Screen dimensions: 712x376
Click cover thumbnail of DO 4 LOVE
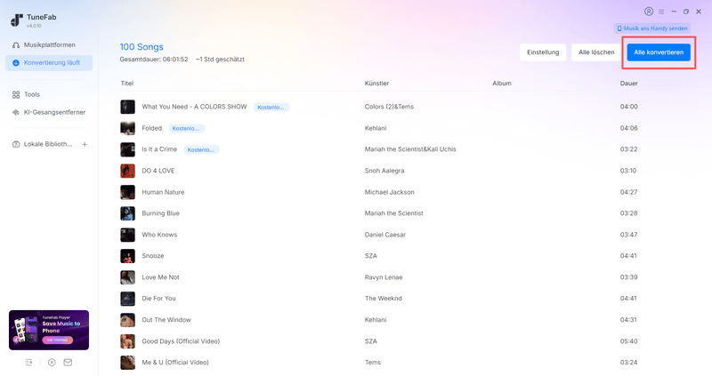click(x=127, y=171)
